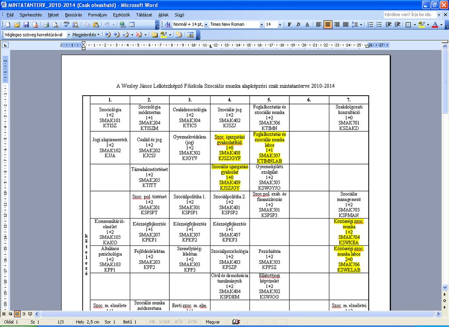Paste clipboard contents with the Paste icon

click(96, 25)
